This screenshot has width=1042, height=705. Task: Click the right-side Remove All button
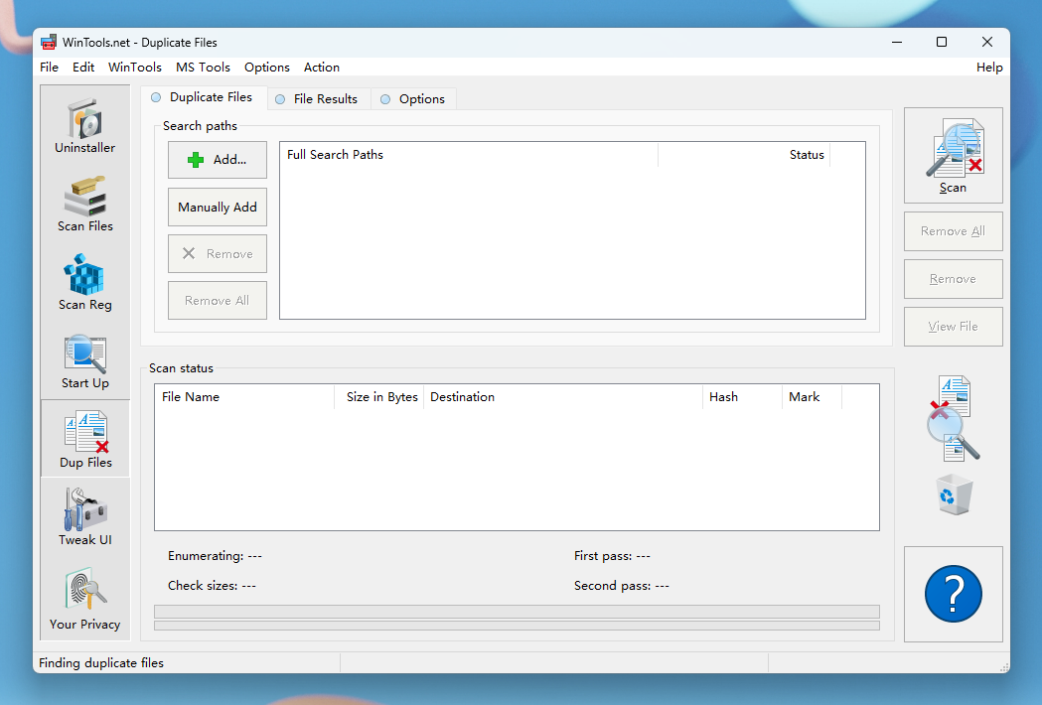coord(953,231)
